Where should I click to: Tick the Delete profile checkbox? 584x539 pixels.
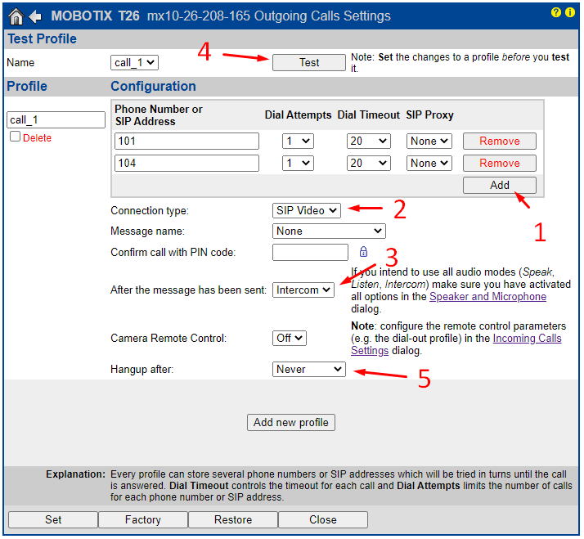pyautogui.click(x=15, y=137)
